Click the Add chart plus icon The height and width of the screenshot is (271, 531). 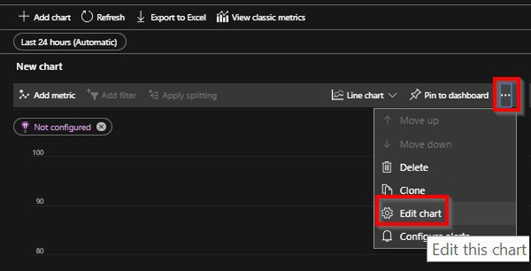(x=24, y=17)
